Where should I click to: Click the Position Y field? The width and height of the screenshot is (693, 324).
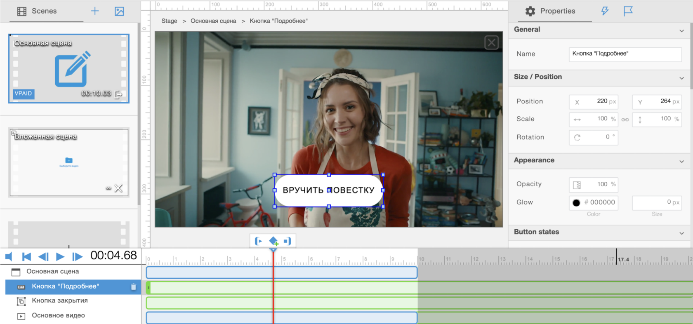click(657, 102)
